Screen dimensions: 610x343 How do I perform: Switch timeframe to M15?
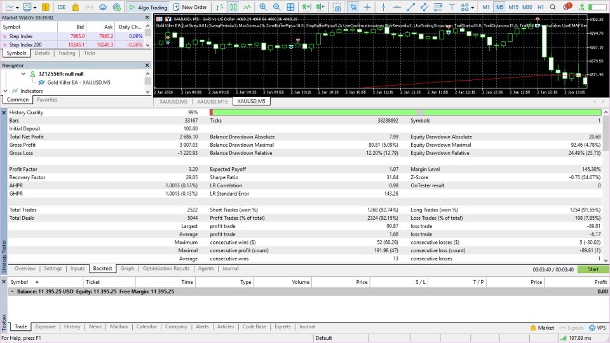click(x=513, y=7)
